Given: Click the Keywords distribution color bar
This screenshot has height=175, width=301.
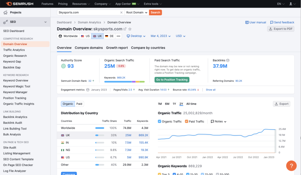Looking at the screenshot, I should [124, 82].
